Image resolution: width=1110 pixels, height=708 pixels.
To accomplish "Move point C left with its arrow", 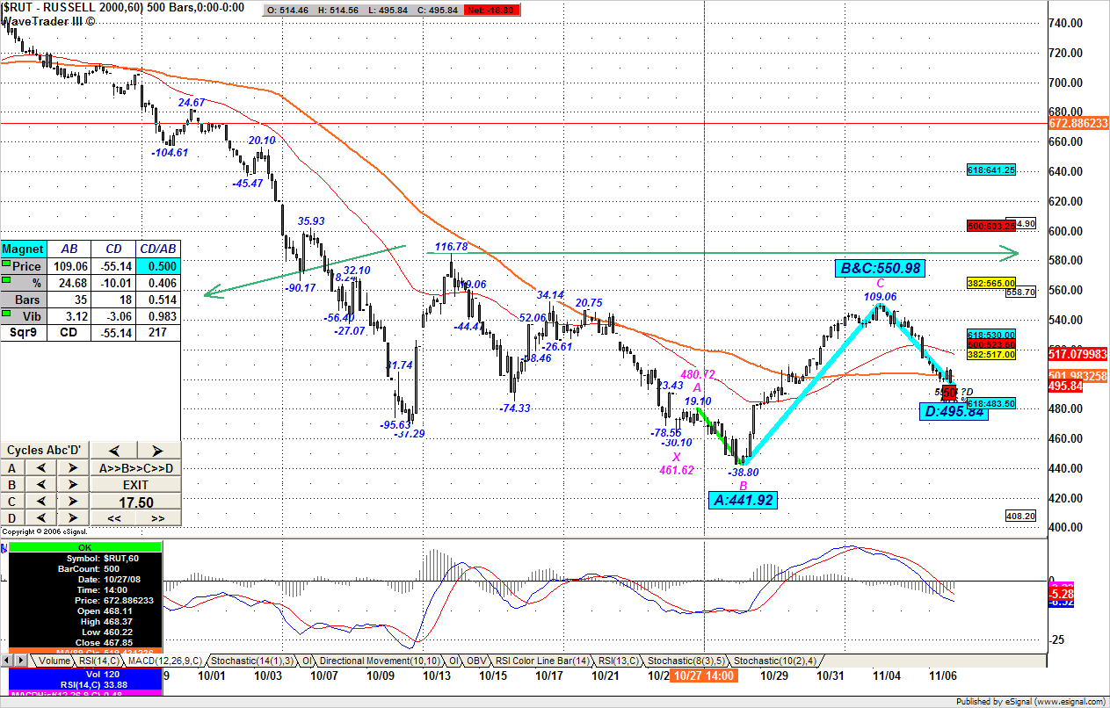I will point(41,501).
